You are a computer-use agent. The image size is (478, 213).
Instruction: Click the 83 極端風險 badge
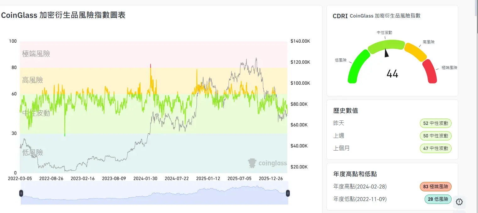click(436, 187)
